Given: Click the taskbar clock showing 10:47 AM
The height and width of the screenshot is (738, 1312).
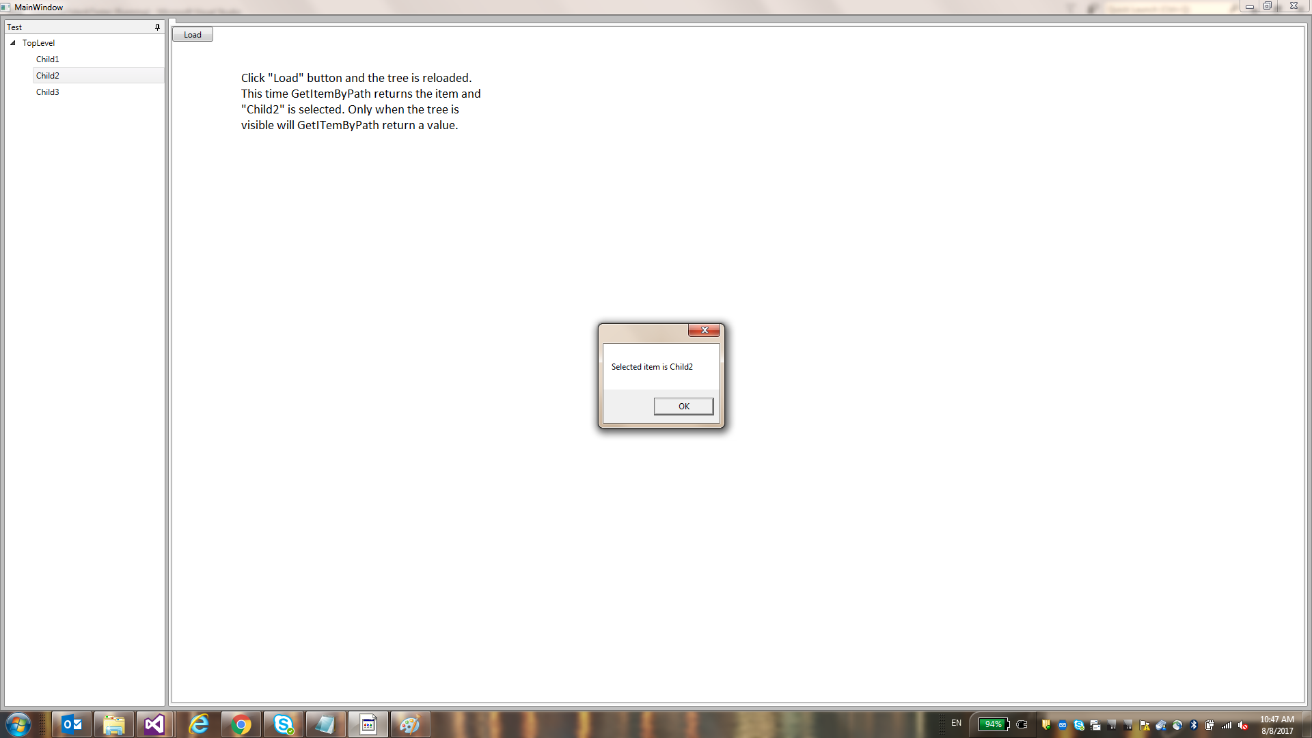Looking at the screenshot, I should [x=1276, y=725].
